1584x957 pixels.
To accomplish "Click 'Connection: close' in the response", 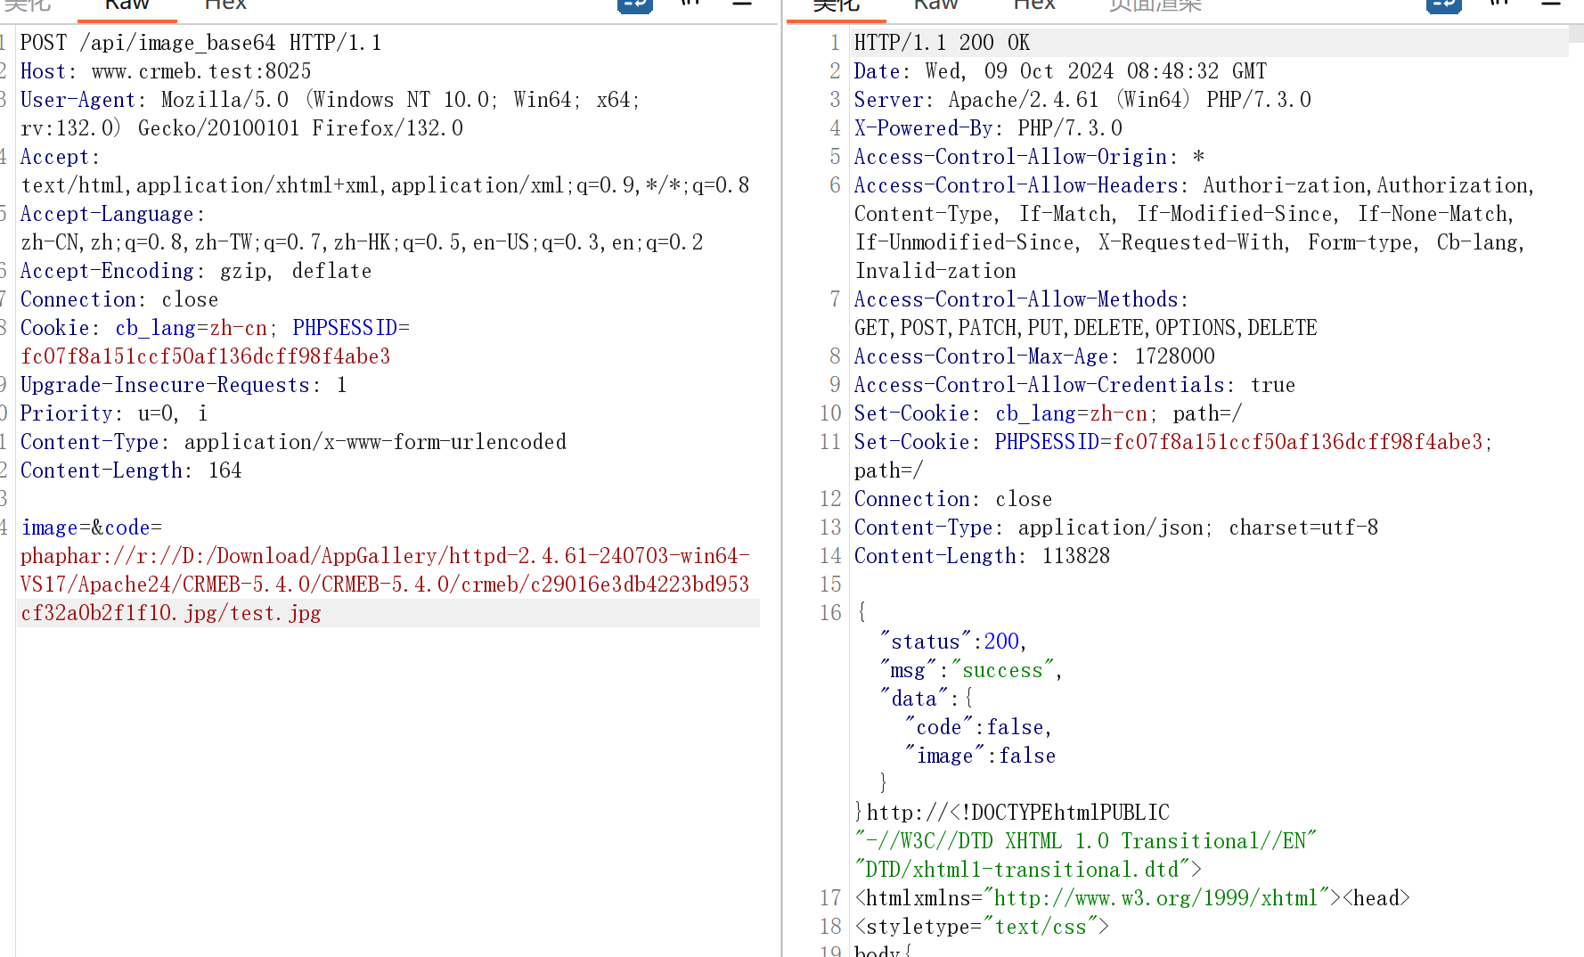I will (x=953, y=499).
